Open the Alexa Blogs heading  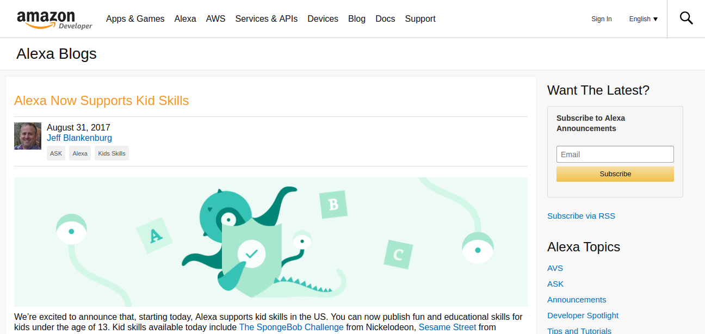pyautogui.click(x=57, y=54)
